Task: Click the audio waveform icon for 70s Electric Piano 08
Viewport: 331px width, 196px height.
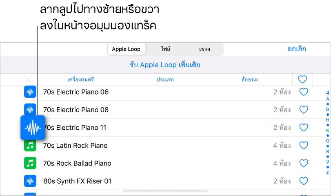Action: [30, 109]
